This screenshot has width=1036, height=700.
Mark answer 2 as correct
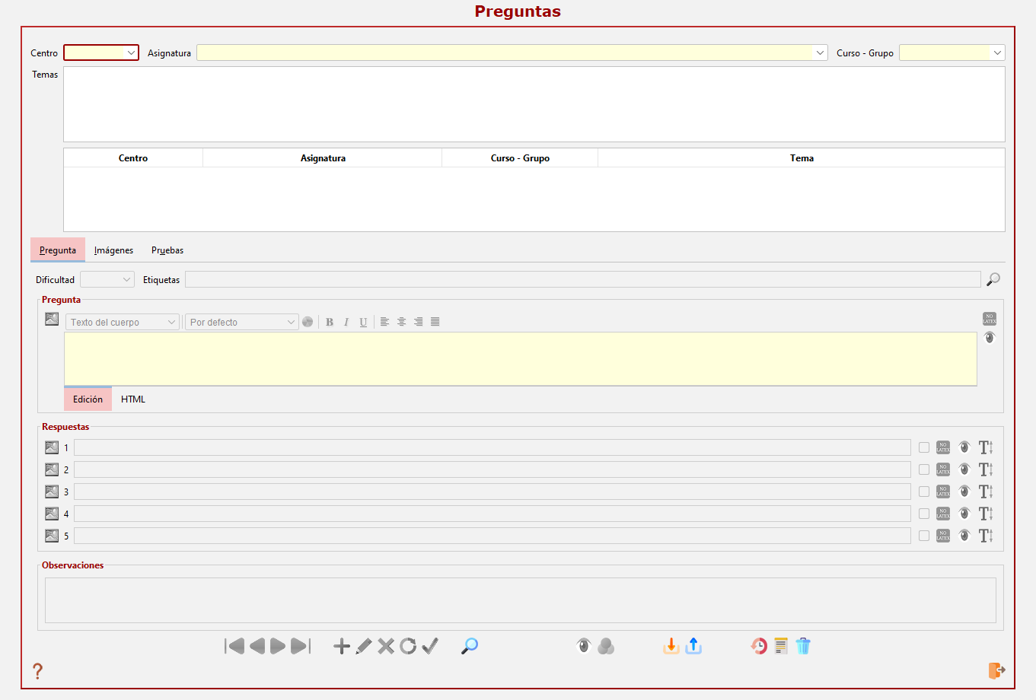tap(924, 469)
